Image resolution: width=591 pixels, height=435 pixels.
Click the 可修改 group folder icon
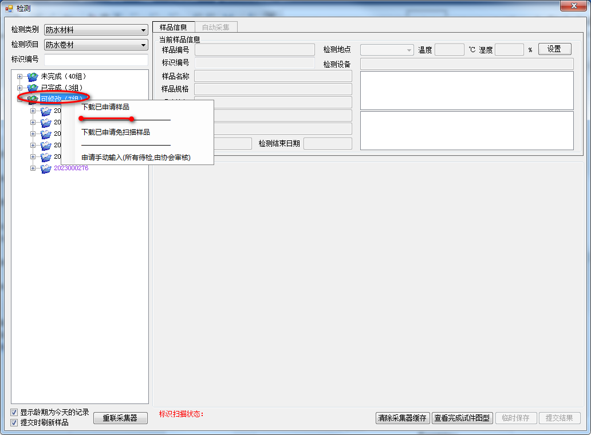click(32, 99)
